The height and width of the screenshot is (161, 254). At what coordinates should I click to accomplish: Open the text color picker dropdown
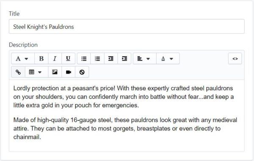(168, 58)
